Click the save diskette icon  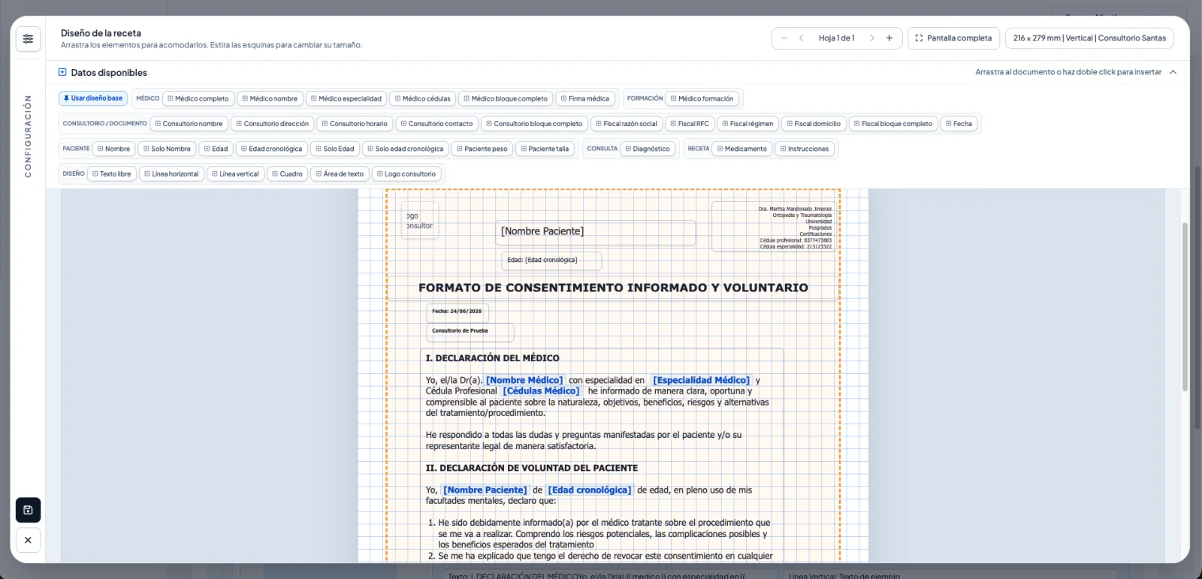tap(28, 510)
